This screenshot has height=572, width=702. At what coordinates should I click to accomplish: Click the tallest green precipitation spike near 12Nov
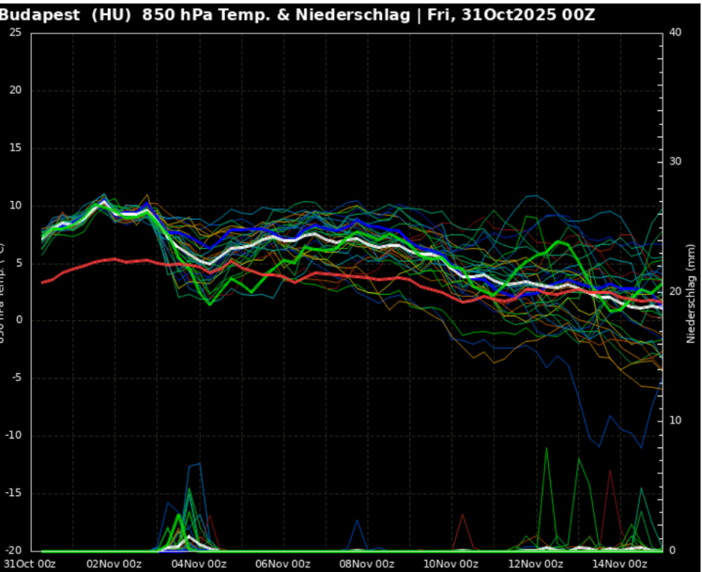(547, 448)
